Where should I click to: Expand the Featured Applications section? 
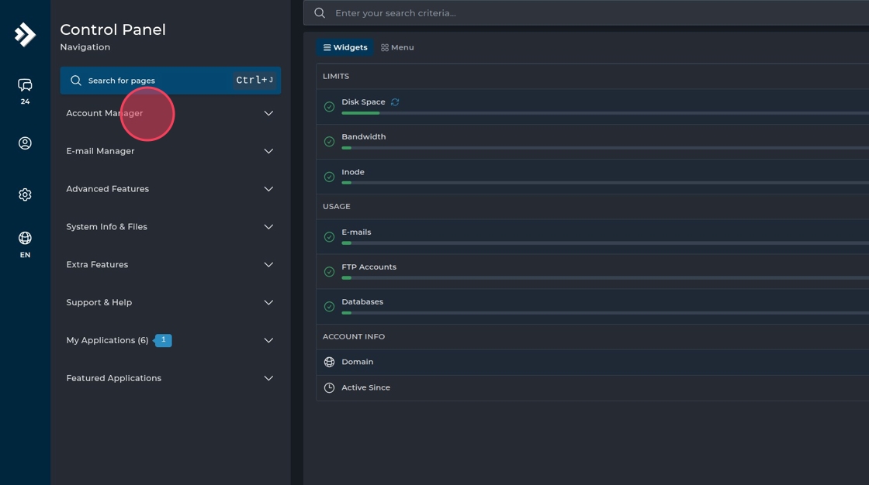click(x=114, y=378)
